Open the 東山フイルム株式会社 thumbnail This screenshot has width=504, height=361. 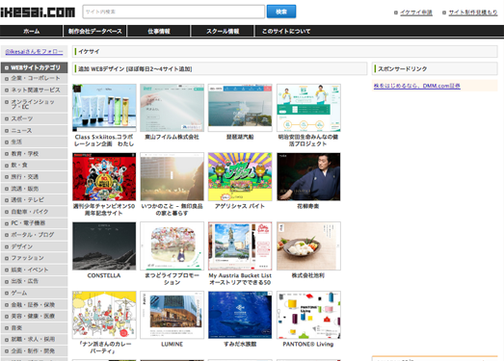[172, 108]
